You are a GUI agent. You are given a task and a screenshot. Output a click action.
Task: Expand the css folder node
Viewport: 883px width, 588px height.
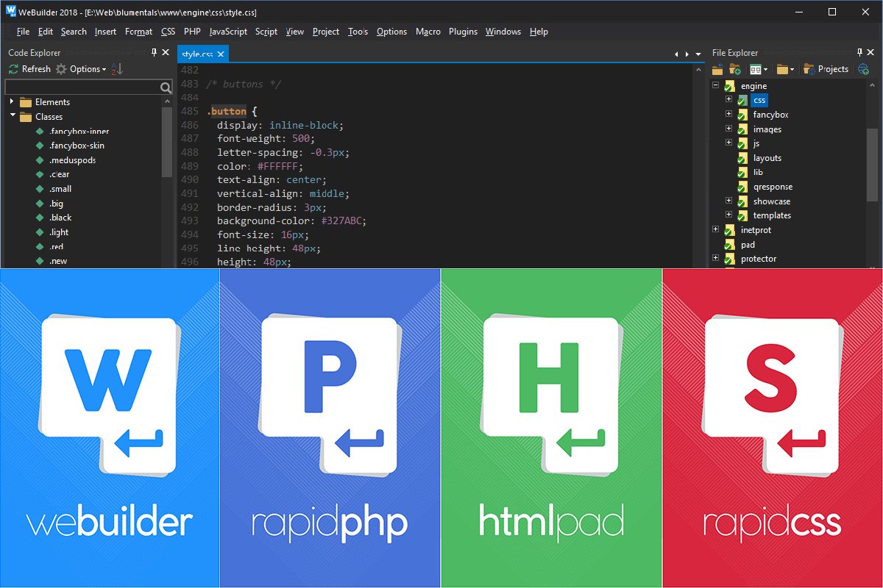coord(728,100)
